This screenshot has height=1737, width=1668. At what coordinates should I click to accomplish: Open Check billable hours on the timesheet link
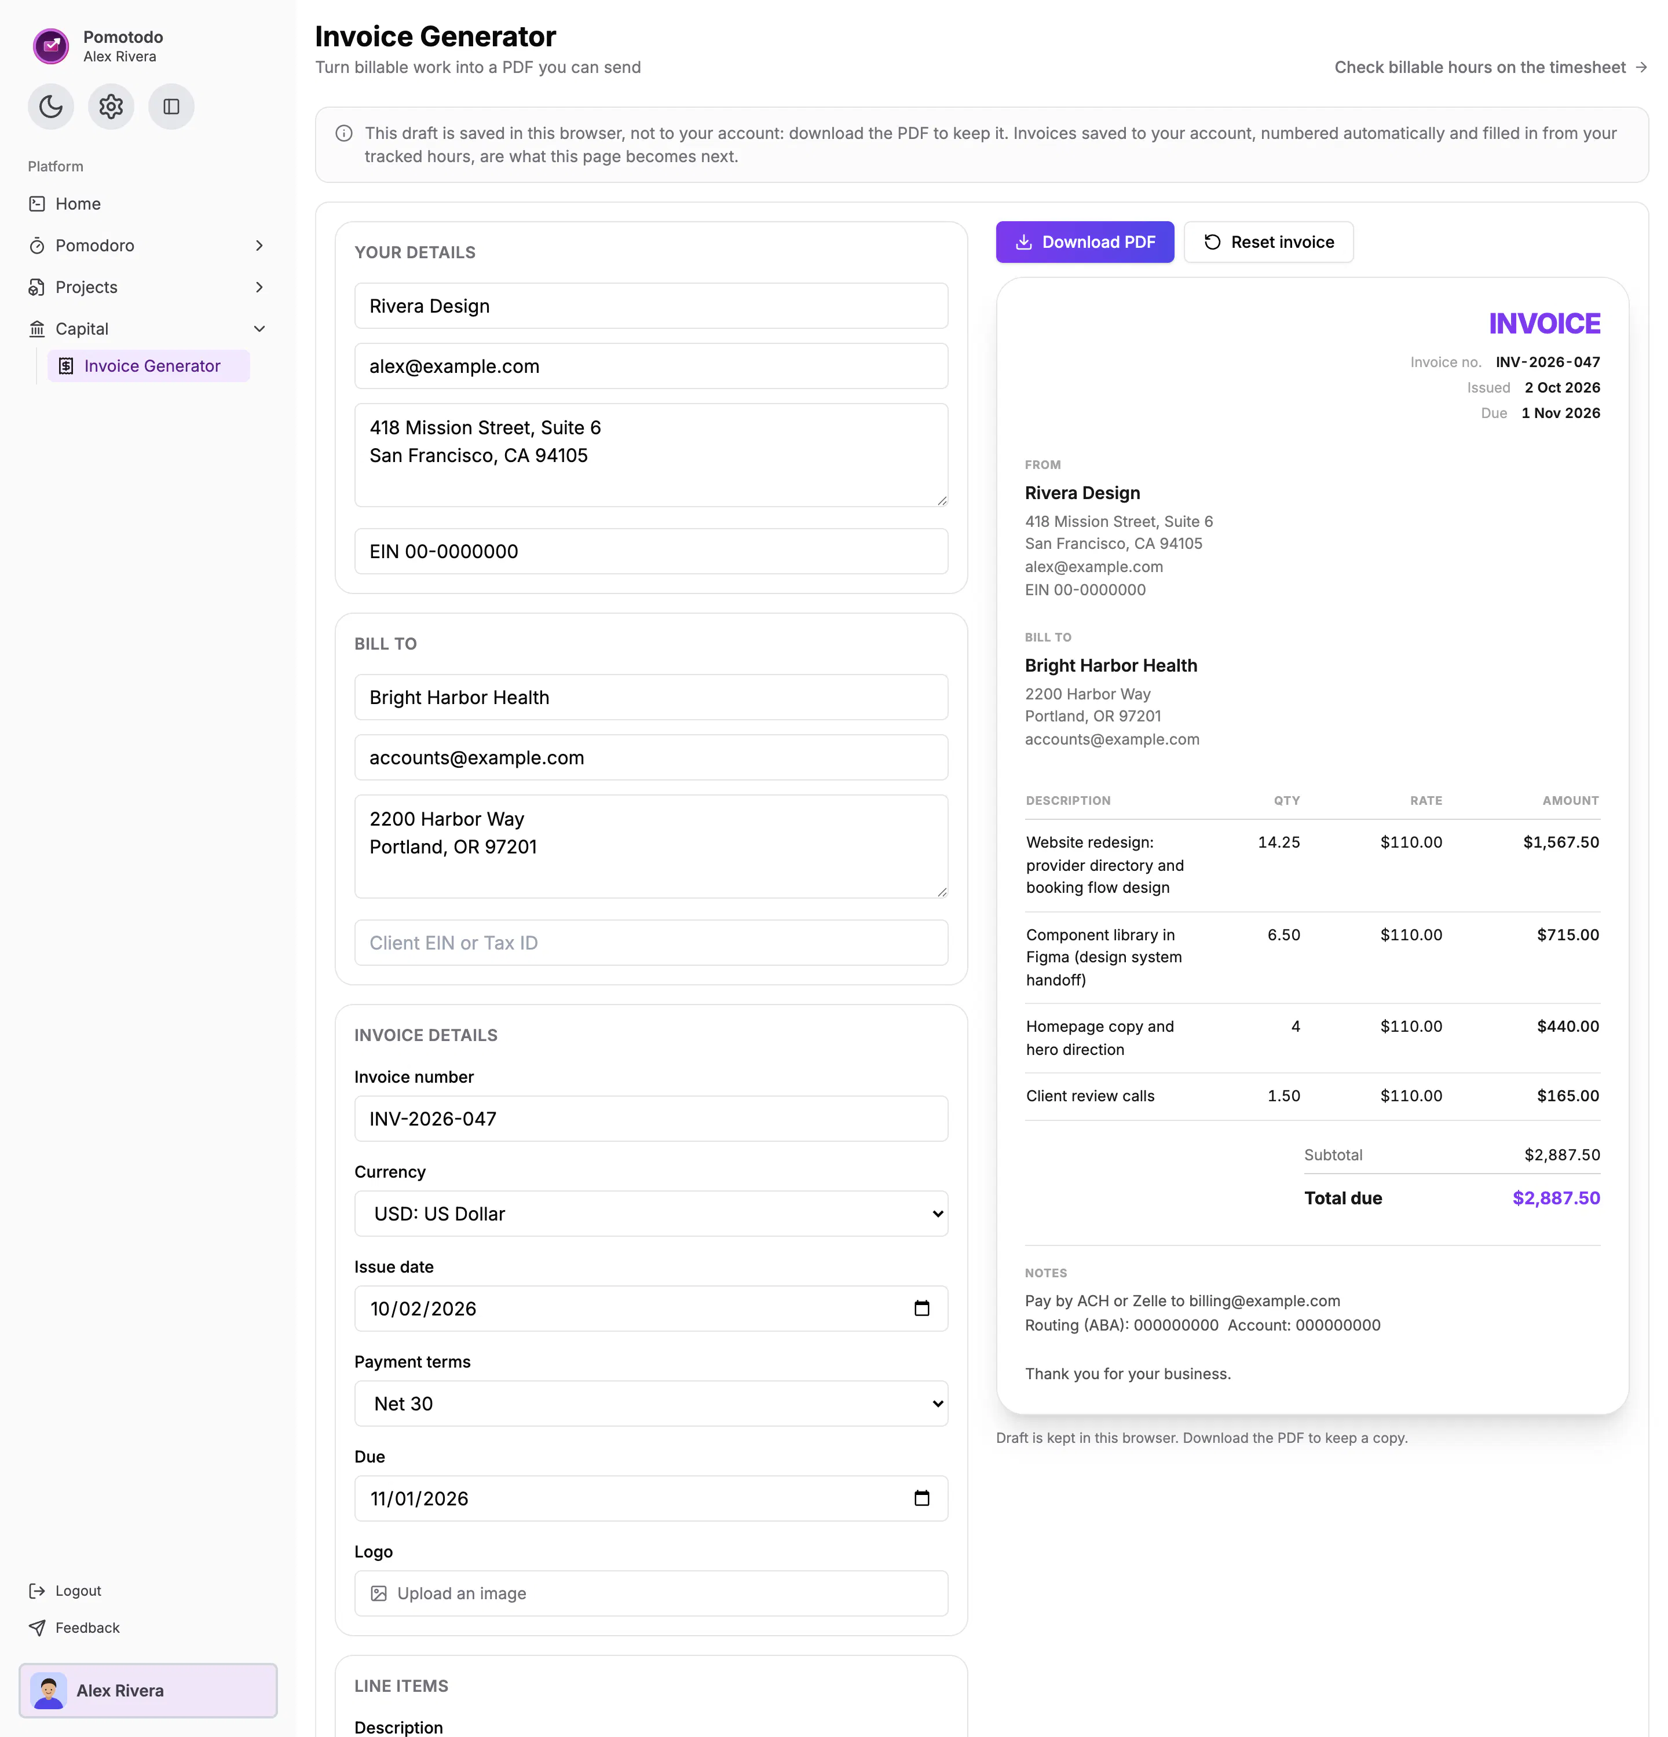[x=1491, y=67]
